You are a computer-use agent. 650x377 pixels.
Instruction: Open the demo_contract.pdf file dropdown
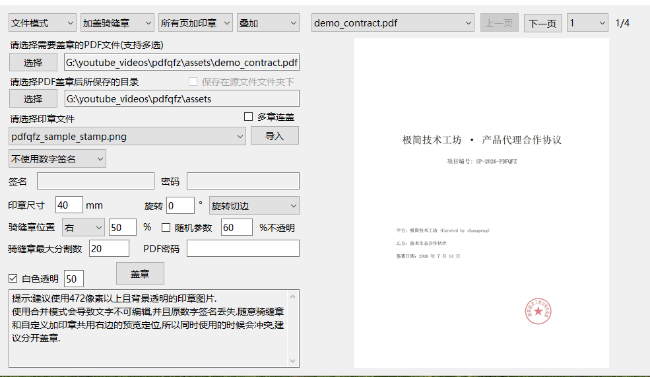click(x=393, y=23)
